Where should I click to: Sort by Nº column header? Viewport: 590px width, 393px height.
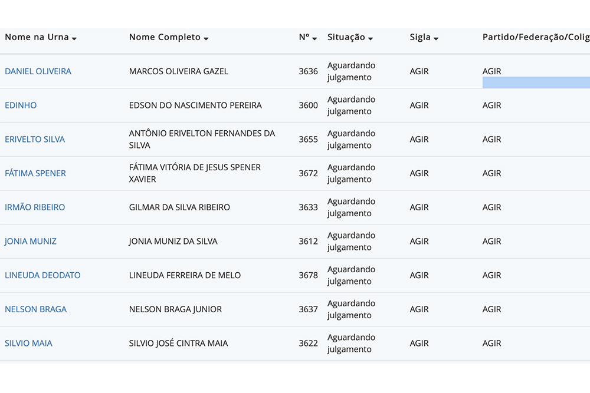click(x=308, y=37)
